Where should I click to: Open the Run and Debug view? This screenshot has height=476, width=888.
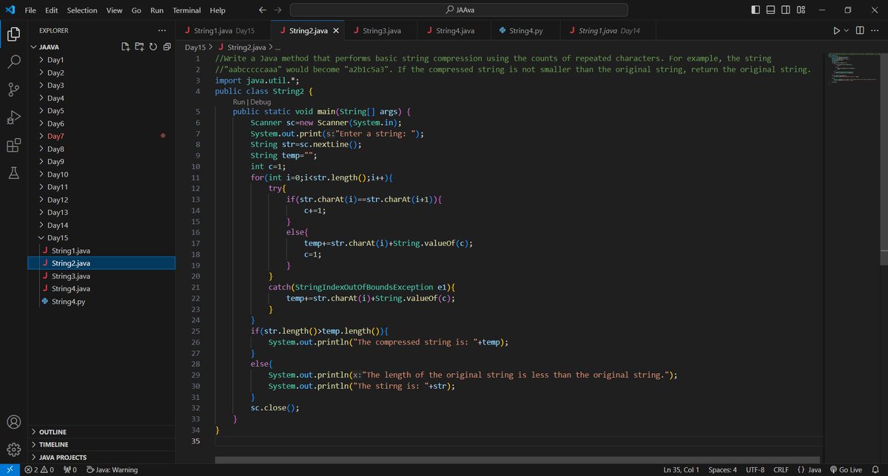(x=13, y=117)
